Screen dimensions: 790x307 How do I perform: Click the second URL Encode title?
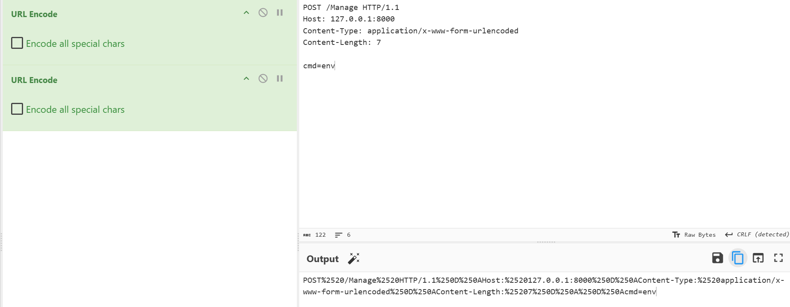pyautogui.click(x=34, y=80)
